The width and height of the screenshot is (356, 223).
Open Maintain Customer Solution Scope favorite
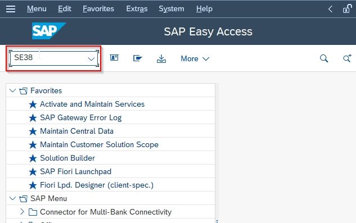99,145
